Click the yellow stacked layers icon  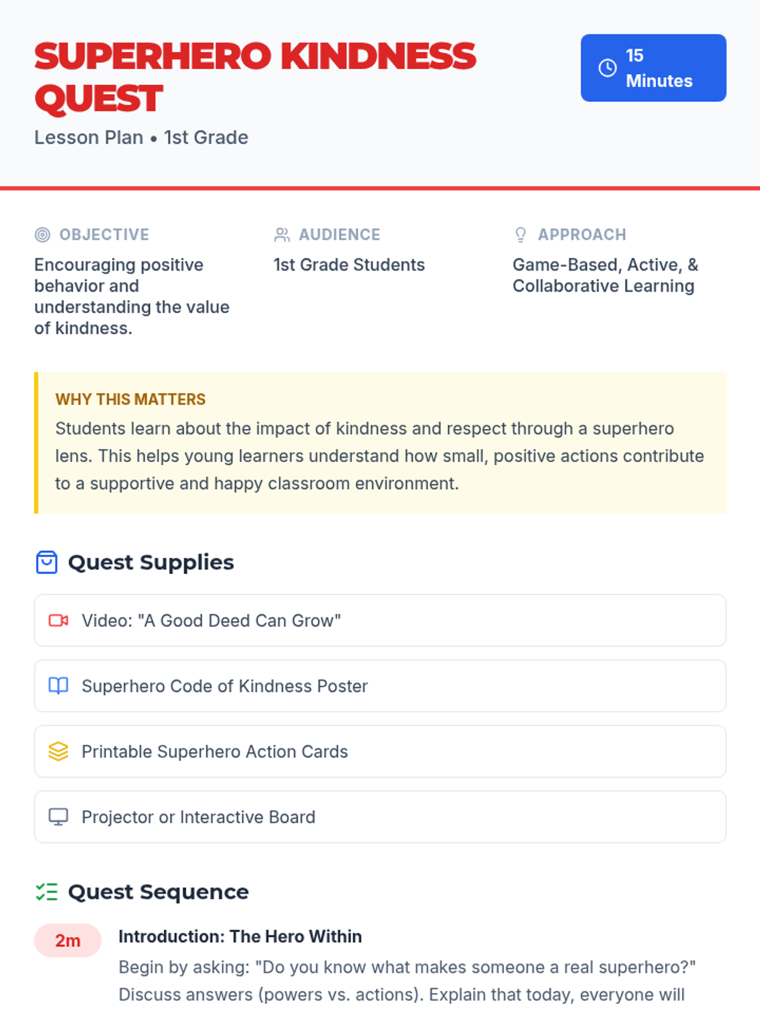pos(58,752)
